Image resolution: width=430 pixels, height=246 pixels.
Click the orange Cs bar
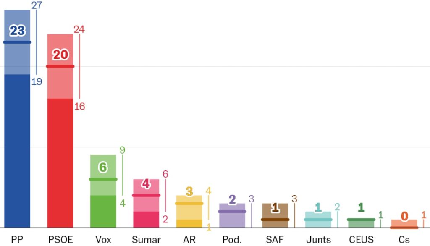click(404, 224)
